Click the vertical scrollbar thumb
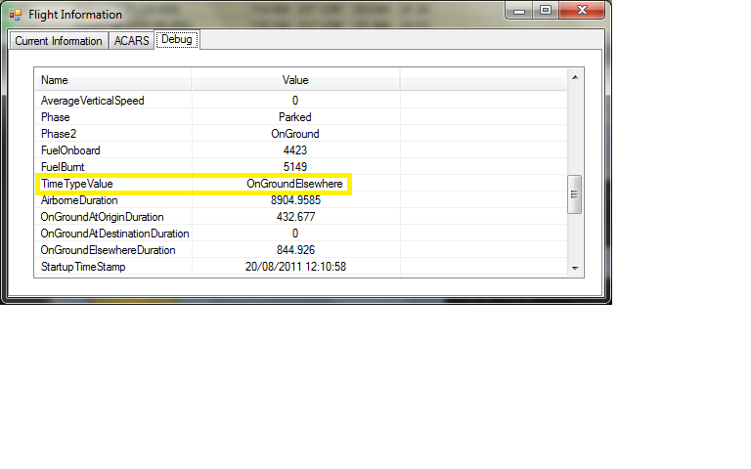Screen dimensions: 751x469 pos(575,193)
